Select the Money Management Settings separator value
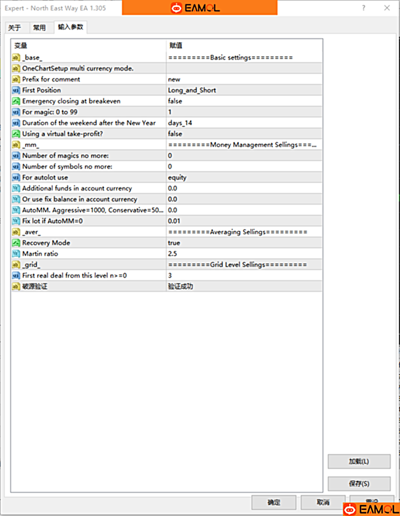 tap(244, 144)
